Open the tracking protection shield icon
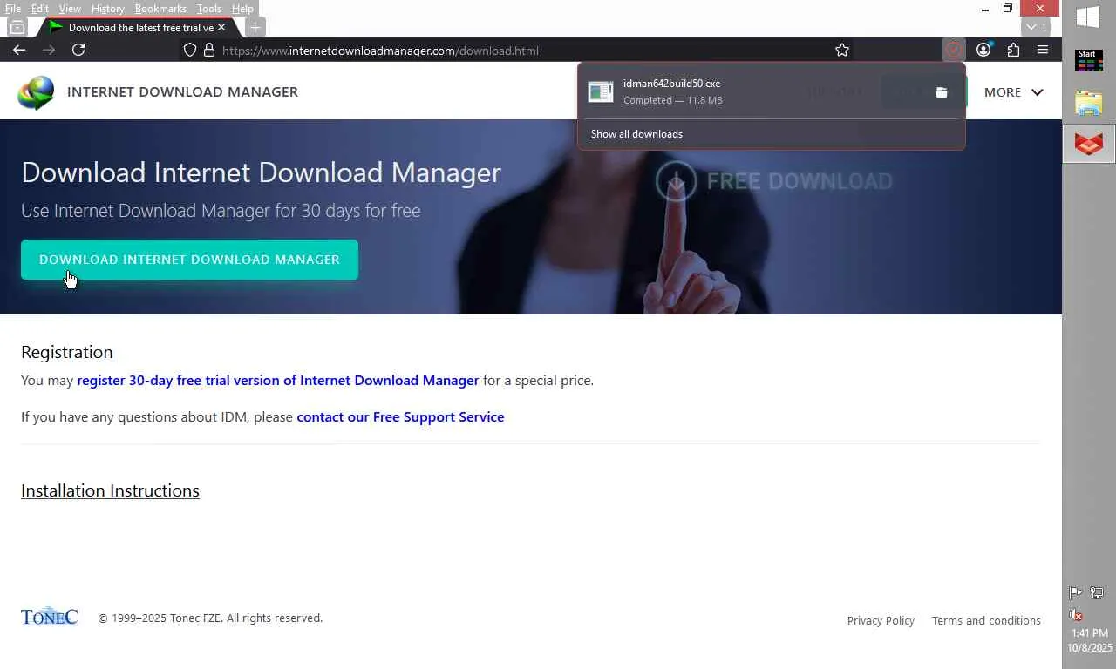Viewport: 1116px width, 669px height. tap(190, 51)
